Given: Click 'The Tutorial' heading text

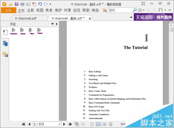Looking at the screenshot, I should click(136, 48).
